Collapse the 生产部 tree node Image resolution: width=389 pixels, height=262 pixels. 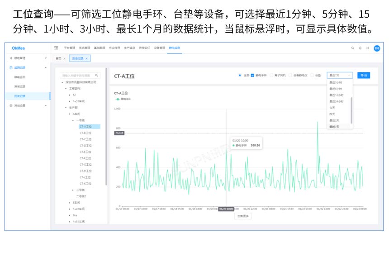66,108
